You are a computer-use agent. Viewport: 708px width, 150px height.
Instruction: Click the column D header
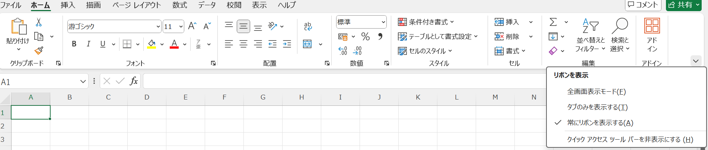pos(147,97)
